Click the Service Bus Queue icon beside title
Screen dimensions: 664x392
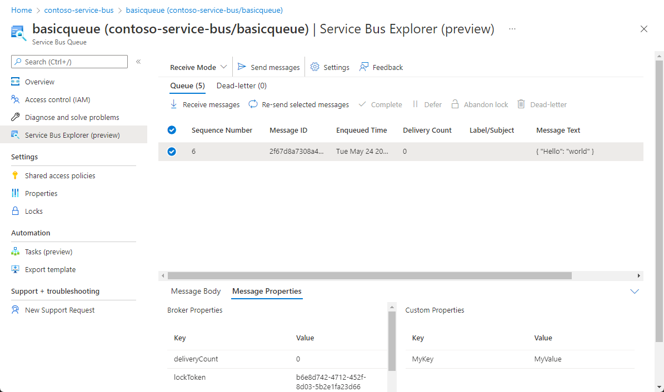(18, 33)
